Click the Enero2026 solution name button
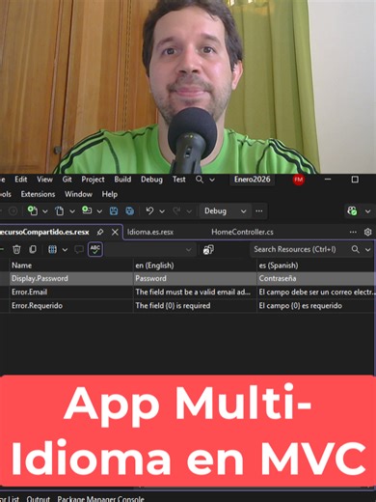The width and height of the screenshot is (376, 502). point(253,180)
